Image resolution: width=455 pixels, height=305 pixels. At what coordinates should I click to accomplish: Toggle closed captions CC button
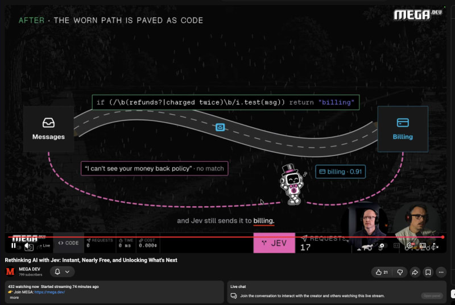[x=396, y=245]
